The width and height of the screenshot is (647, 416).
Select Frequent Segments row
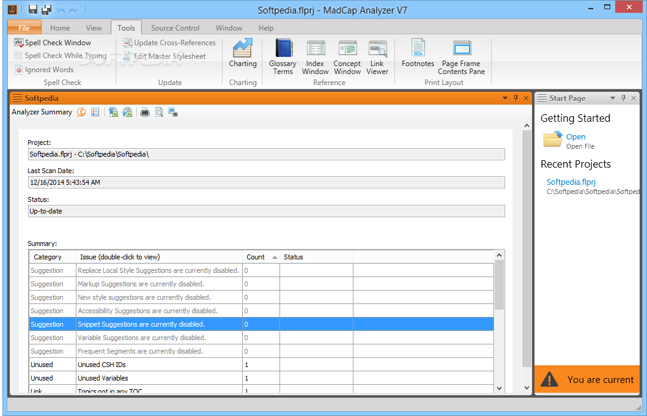coord(261,351)
